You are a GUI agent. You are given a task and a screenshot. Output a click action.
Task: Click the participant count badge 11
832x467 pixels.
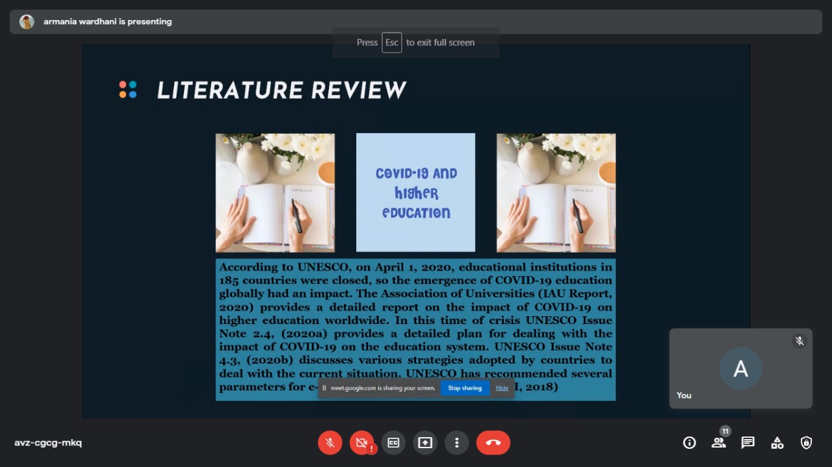click(x=725, y=431)
